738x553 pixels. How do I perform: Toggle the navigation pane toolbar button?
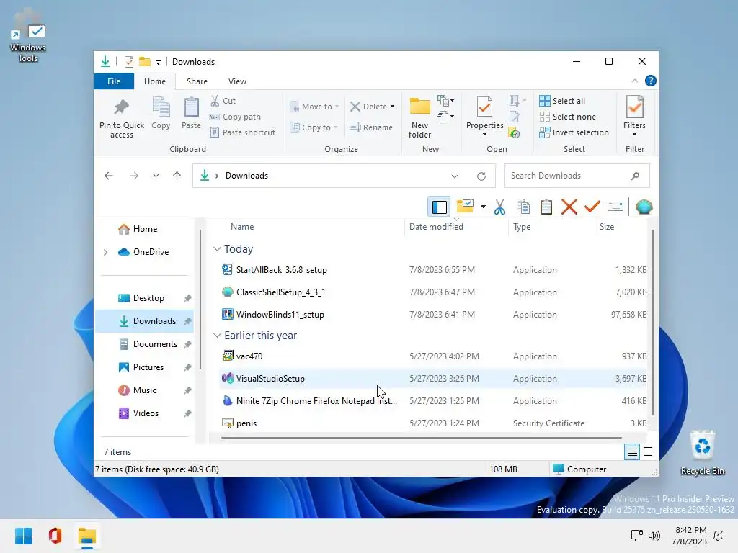pyautogui.click(x=439, y=207)
